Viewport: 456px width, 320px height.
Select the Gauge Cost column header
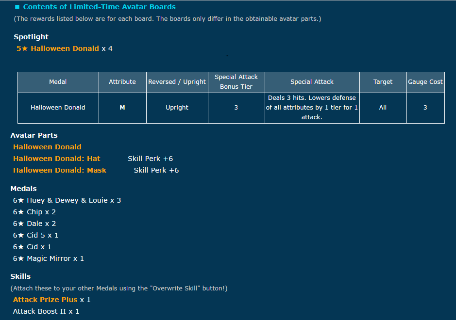tap(425, 82)
